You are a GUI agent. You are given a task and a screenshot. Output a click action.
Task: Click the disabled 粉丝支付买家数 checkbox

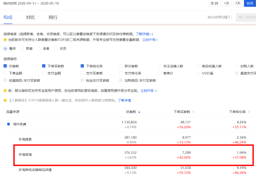point(82,80)
